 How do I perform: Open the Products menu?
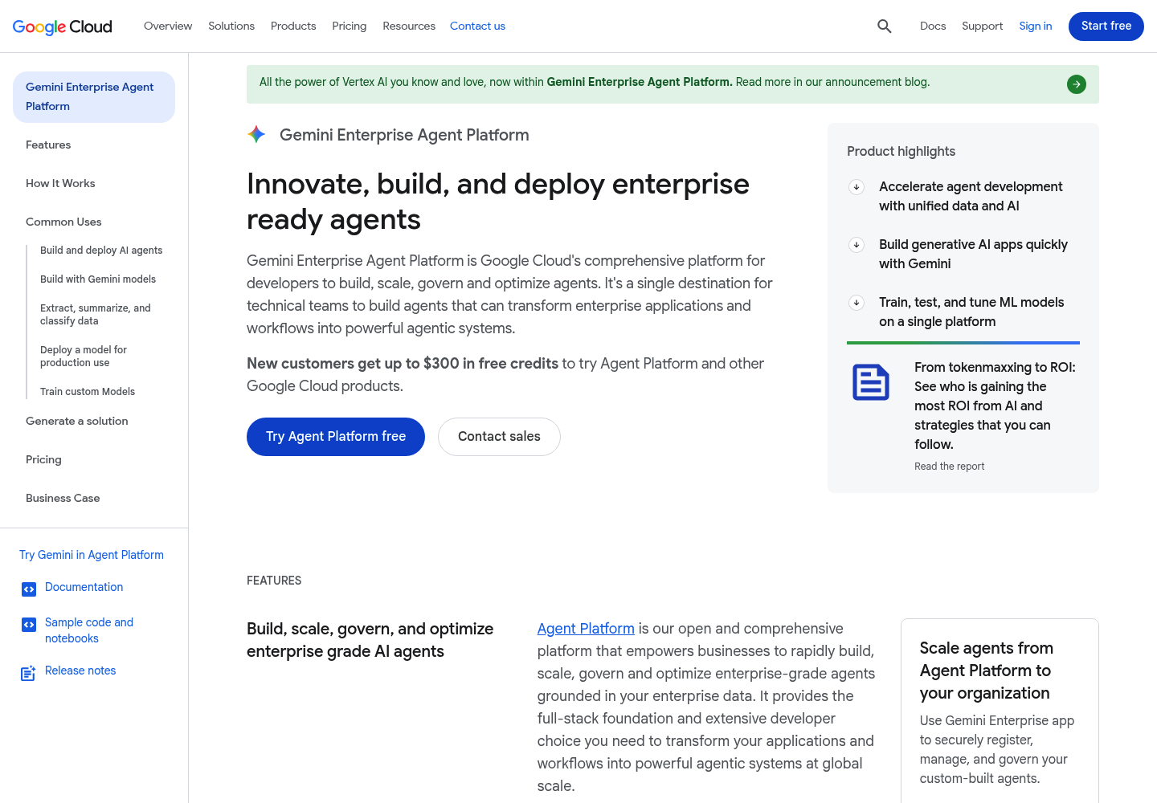point(293,26)
